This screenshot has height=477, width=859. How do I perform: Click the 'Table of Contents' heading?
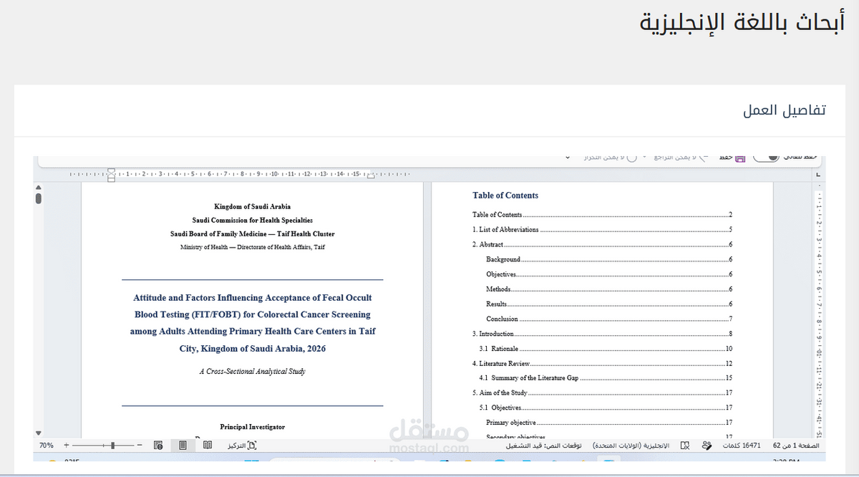tap(505, 195)
